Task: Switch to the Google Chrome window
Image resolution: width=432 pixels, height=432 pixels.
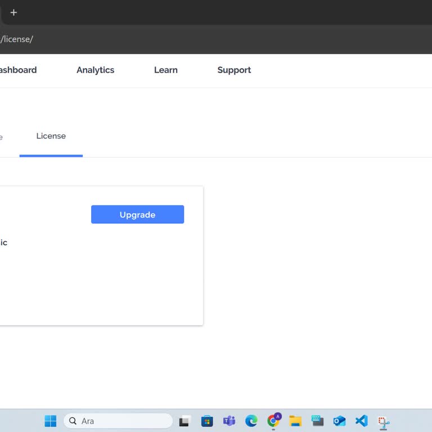Action: click(274, 421)
